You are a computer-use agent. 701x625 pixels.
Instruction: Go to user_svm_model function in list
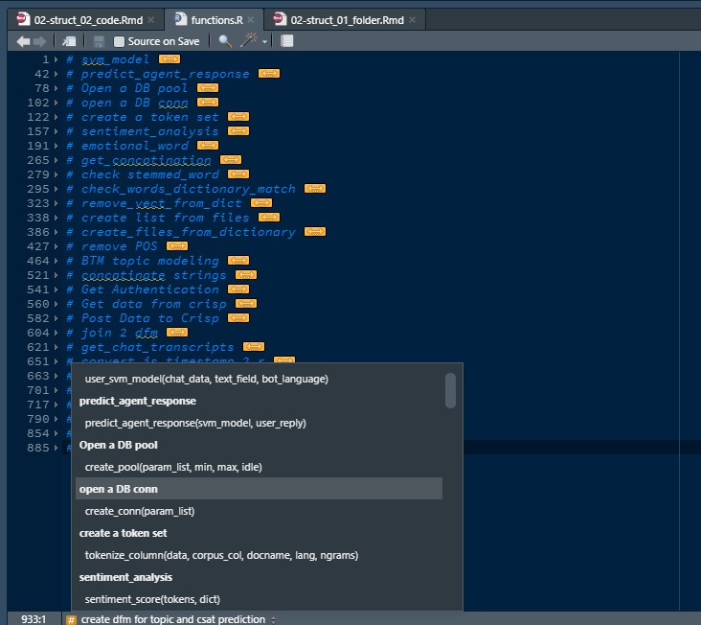tap(207, 379)
